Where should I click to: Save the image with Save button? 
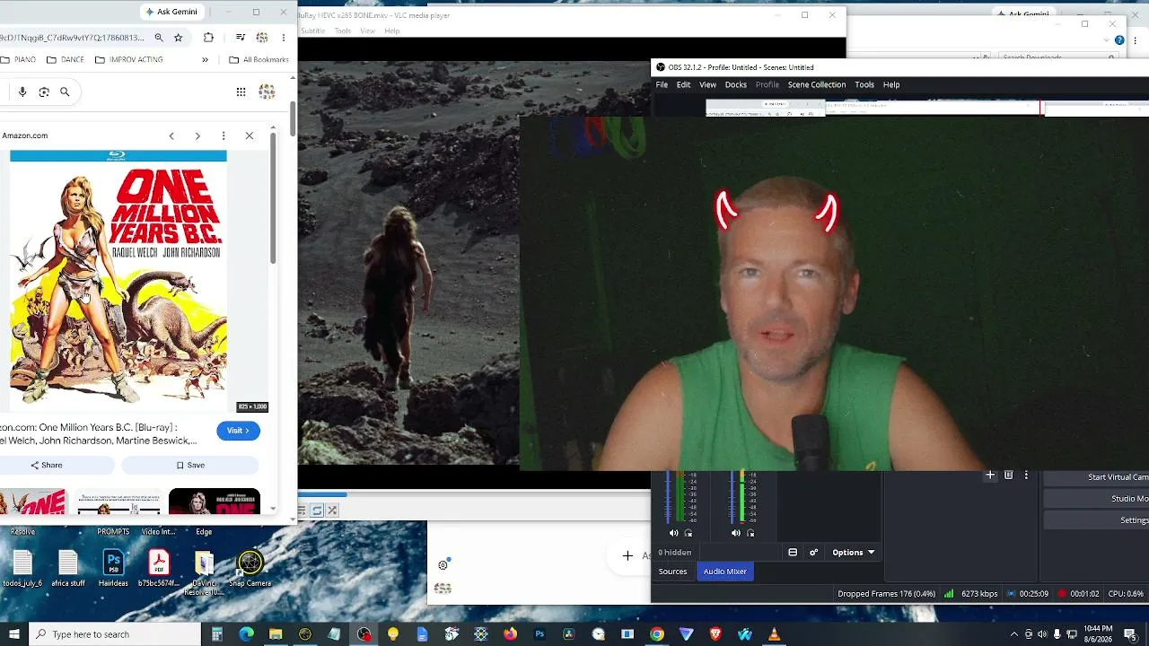click(190, 465)
